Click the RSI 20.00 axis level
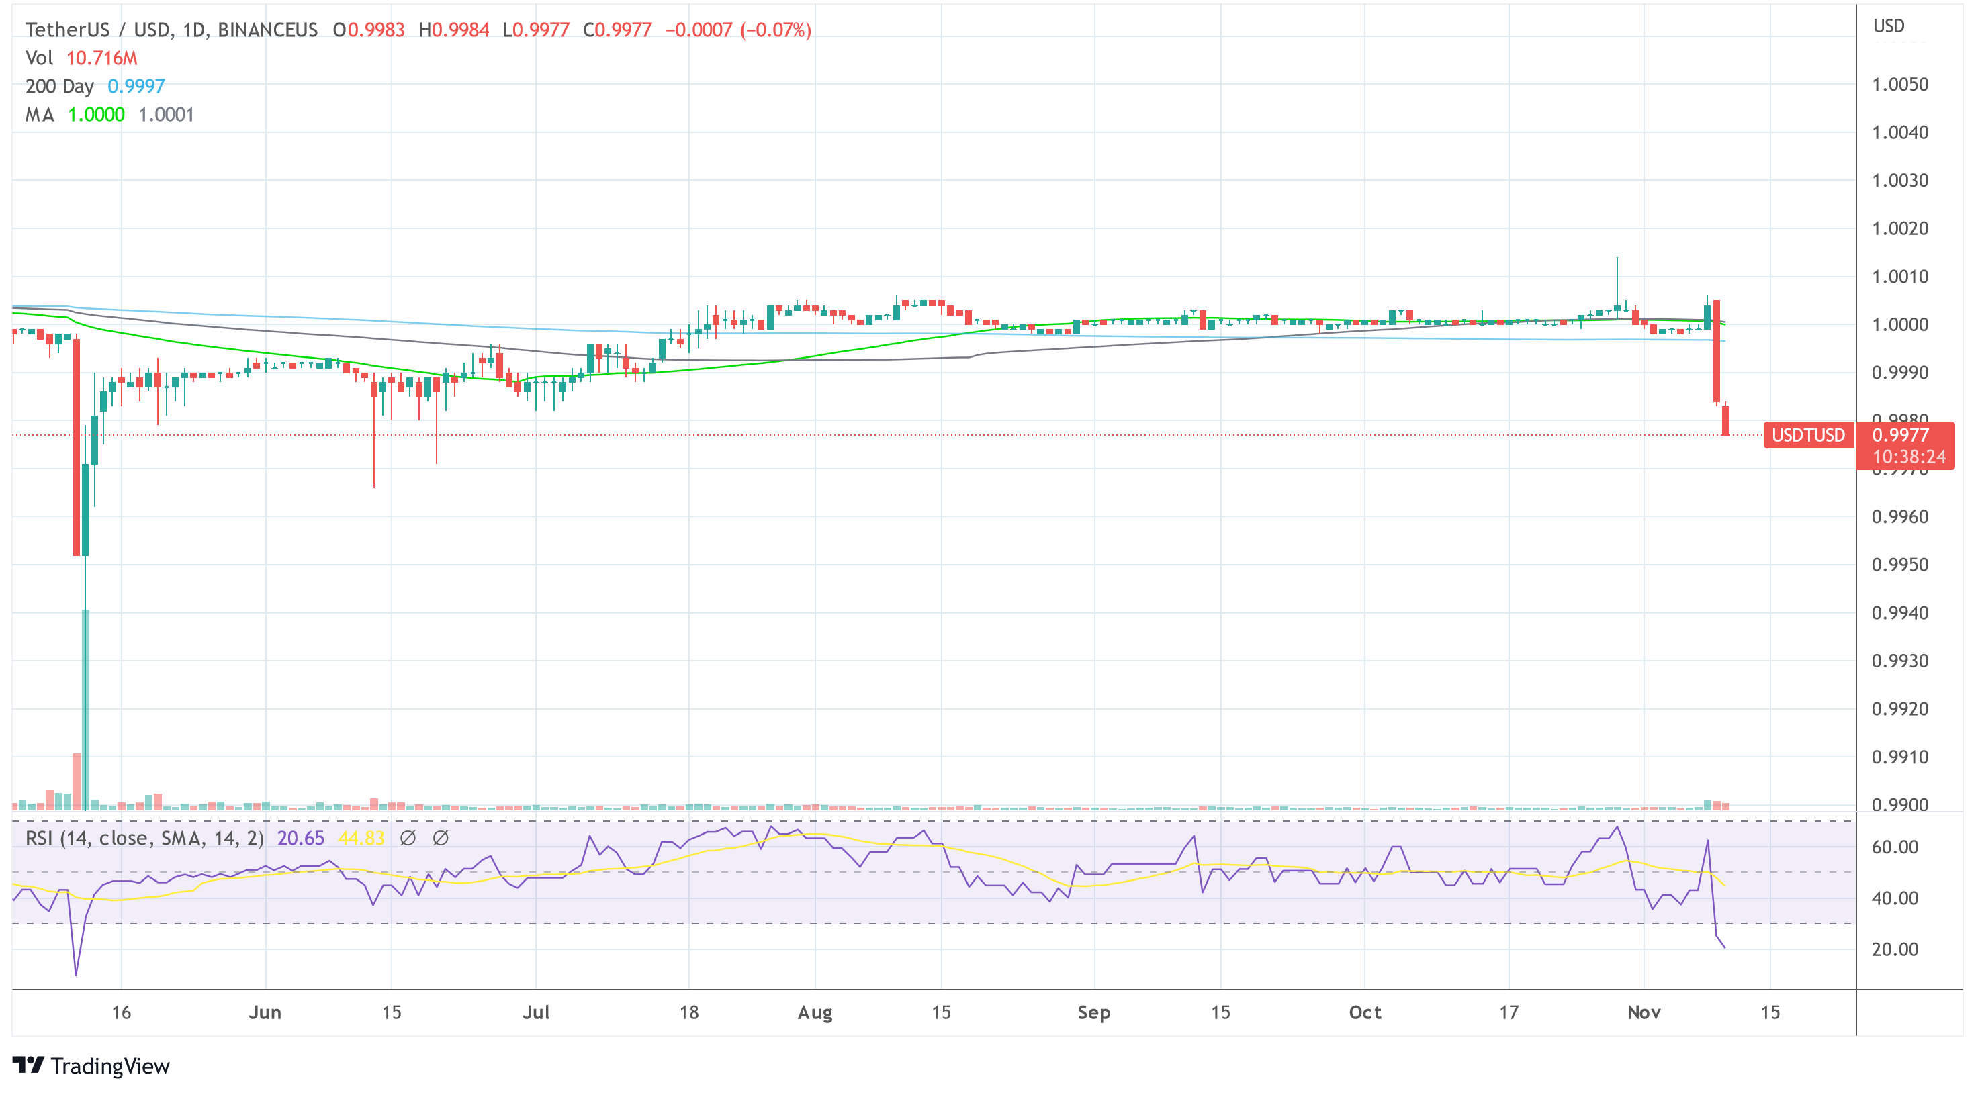The height and width of the screenshot is (1095, 1980). [1895, 949]
